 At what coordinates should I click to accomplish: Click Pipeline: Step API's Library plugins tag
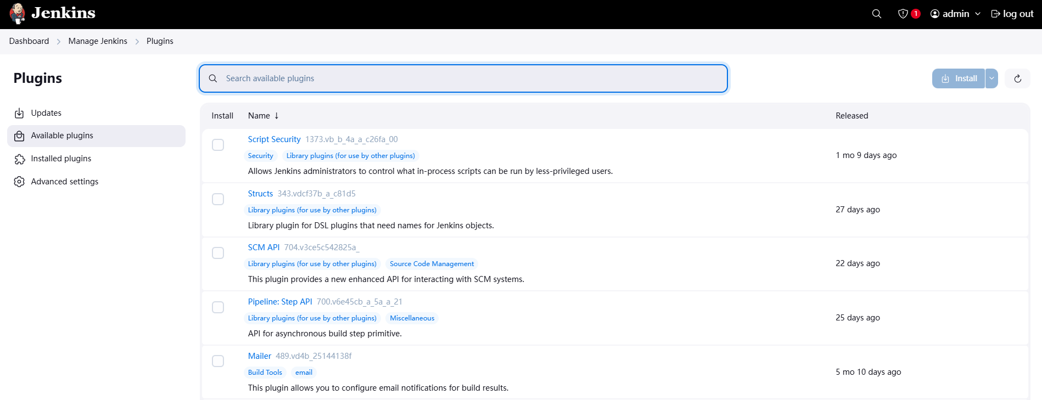tap(312, 318)
